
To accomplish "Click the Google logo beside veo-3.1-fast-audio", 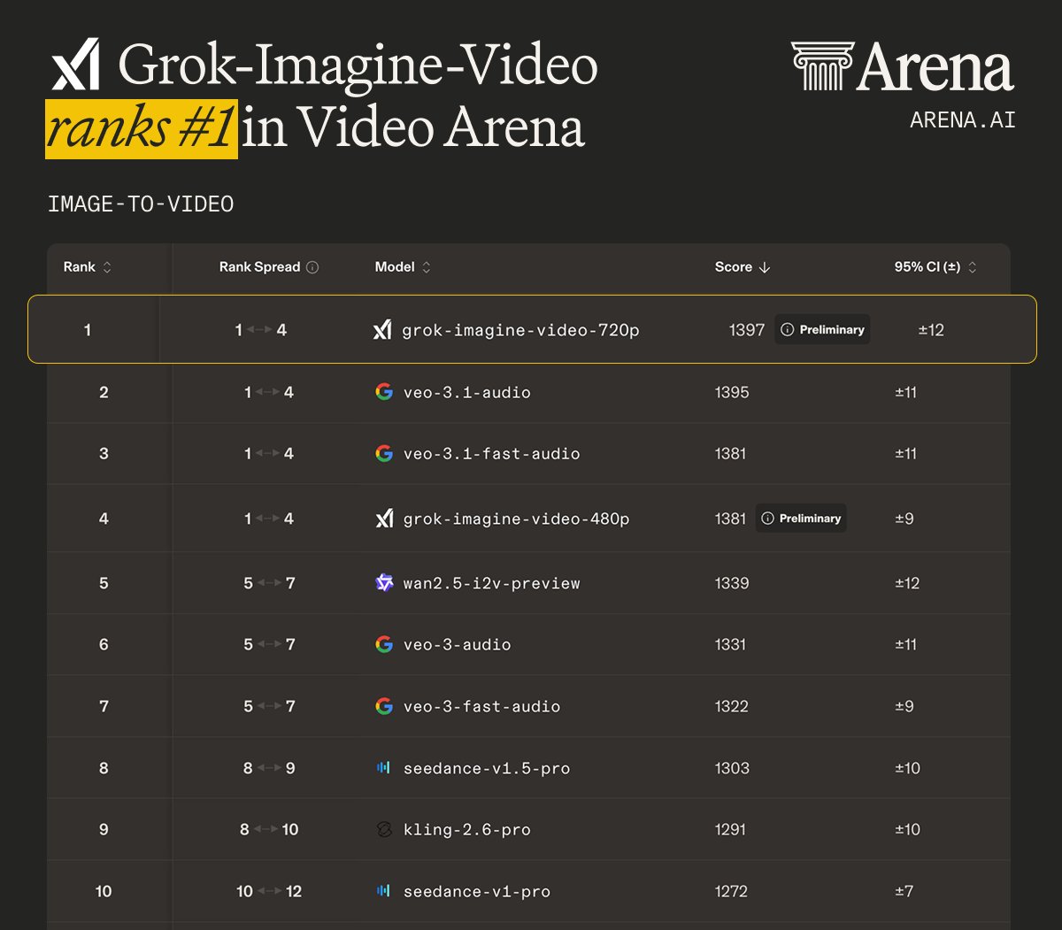I will pos(384,453).
